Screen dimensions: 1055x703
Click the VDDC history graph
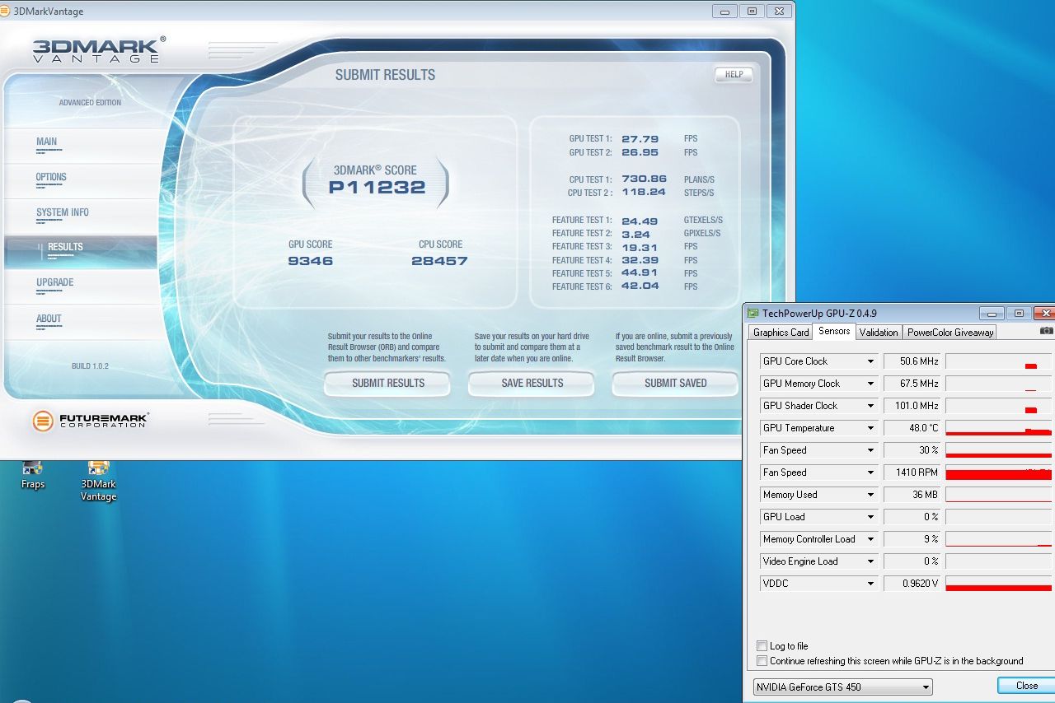(1000, 584)
